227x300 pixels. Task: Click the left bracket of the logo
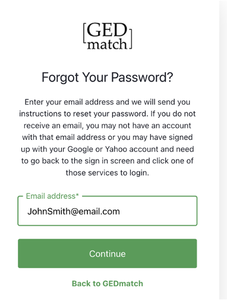[x=84, y=33]
